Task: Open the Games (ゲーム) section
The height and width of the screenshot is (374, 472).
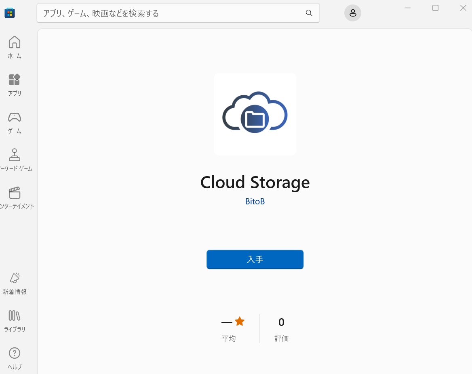Action: click(x=15, y=122)
